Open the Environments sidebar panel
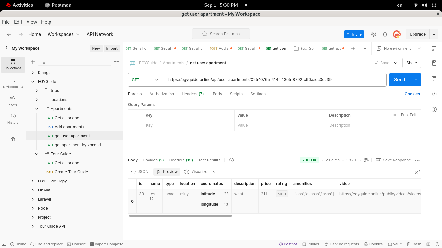This screenshot has height=248, width=442. coord(13,83)
